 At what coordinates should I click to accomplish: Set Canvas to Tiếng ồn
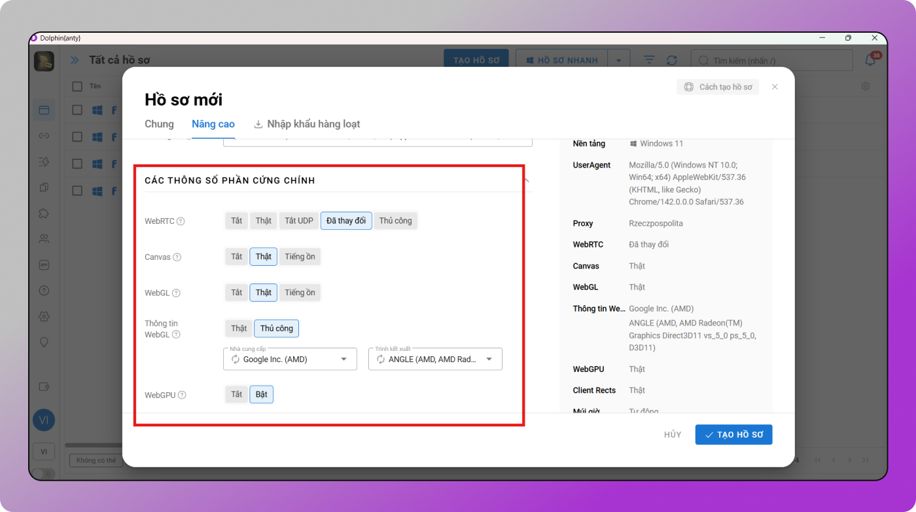tap(300, 257)
